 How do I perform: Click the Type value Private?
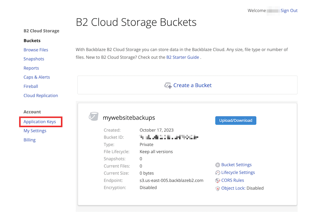tap(146, 145)
